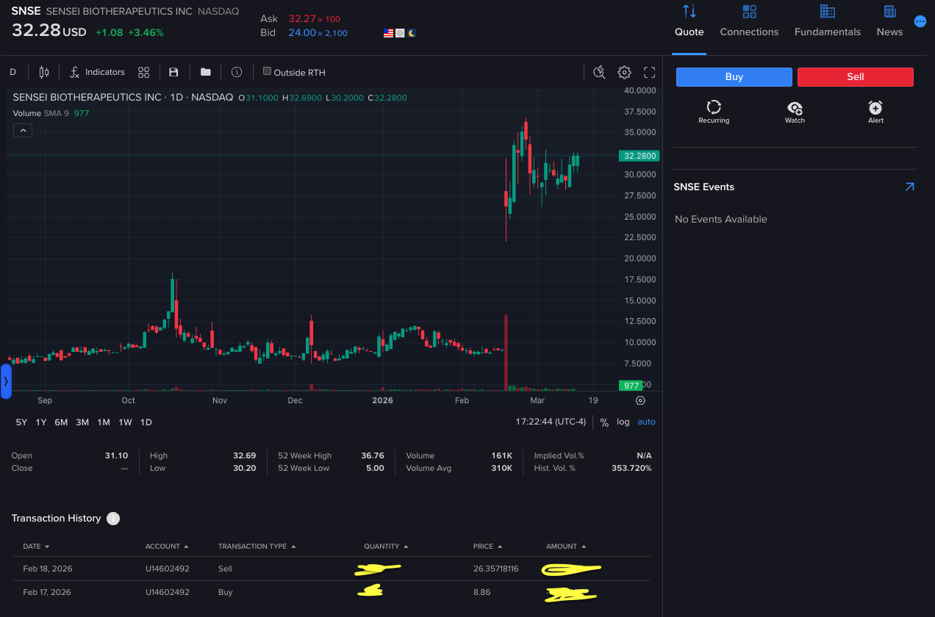Select the 3M time range
Screen dimensions: 935x617
tap(82, 422)
